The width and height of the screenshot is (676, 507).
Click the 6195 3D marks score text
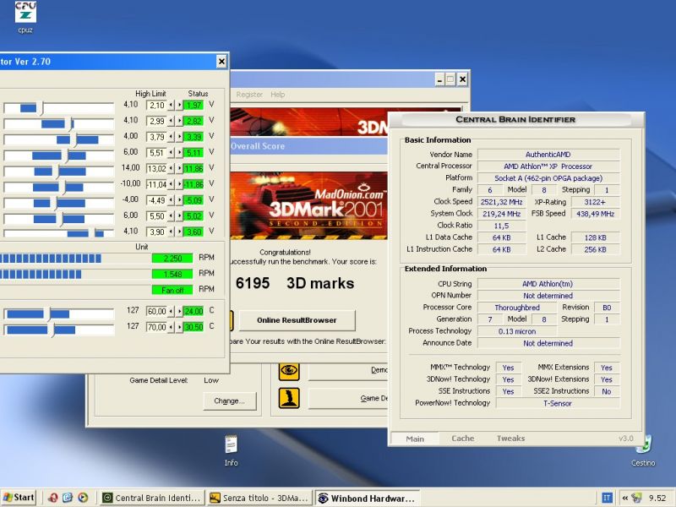tap(295, 283)
